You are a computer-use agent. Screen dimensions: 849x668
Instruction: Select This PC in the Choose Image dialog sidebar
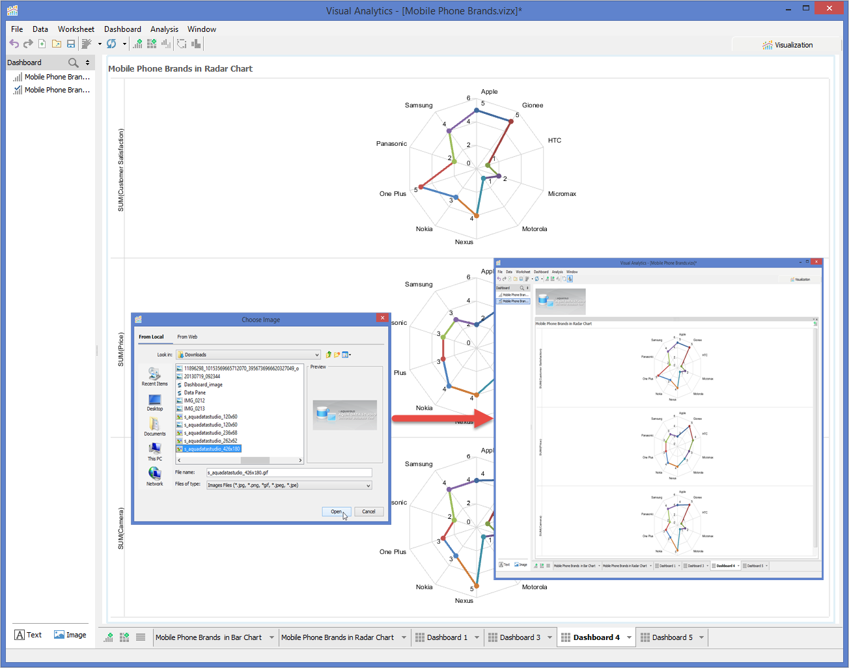coord(155,452)
